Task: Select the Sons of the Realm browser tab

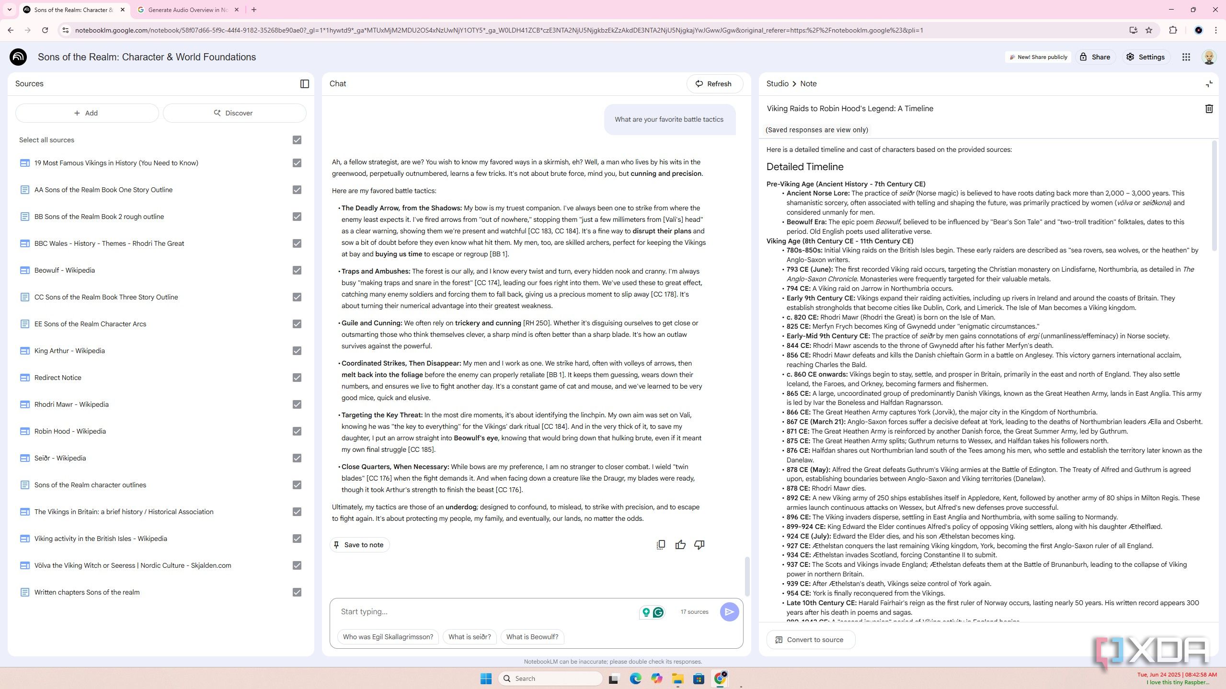Action: tap(74, 10)
